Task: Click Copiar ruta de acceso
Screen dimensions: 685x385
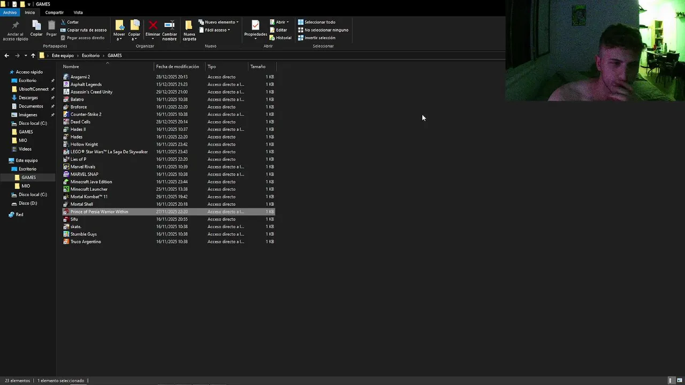Action: 83,30
